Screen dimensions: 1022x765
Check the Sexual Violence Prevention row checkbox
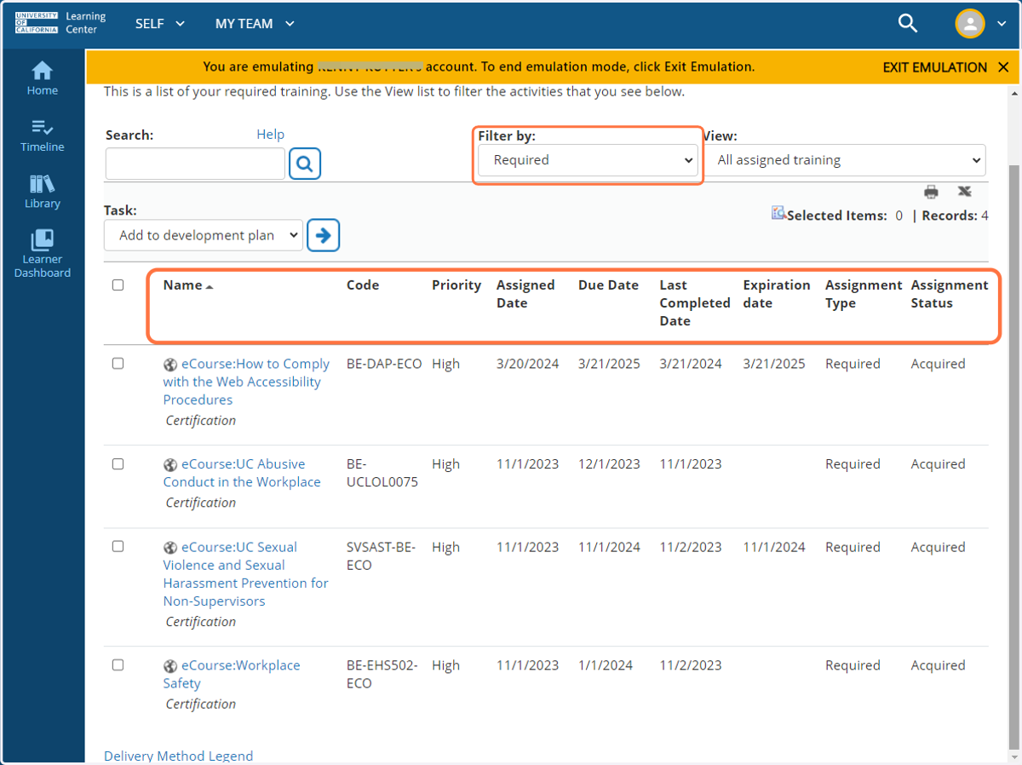(118, 547)
